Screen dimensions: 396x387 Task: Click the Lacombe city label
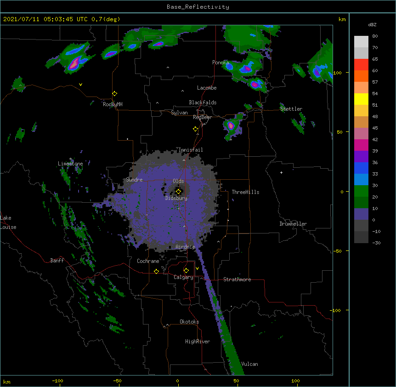207,88
